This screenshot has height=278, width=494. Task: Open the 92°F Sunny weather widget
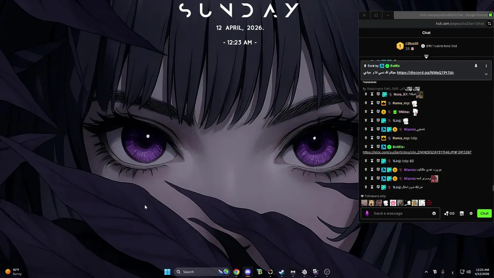click(x=14, y=272)
